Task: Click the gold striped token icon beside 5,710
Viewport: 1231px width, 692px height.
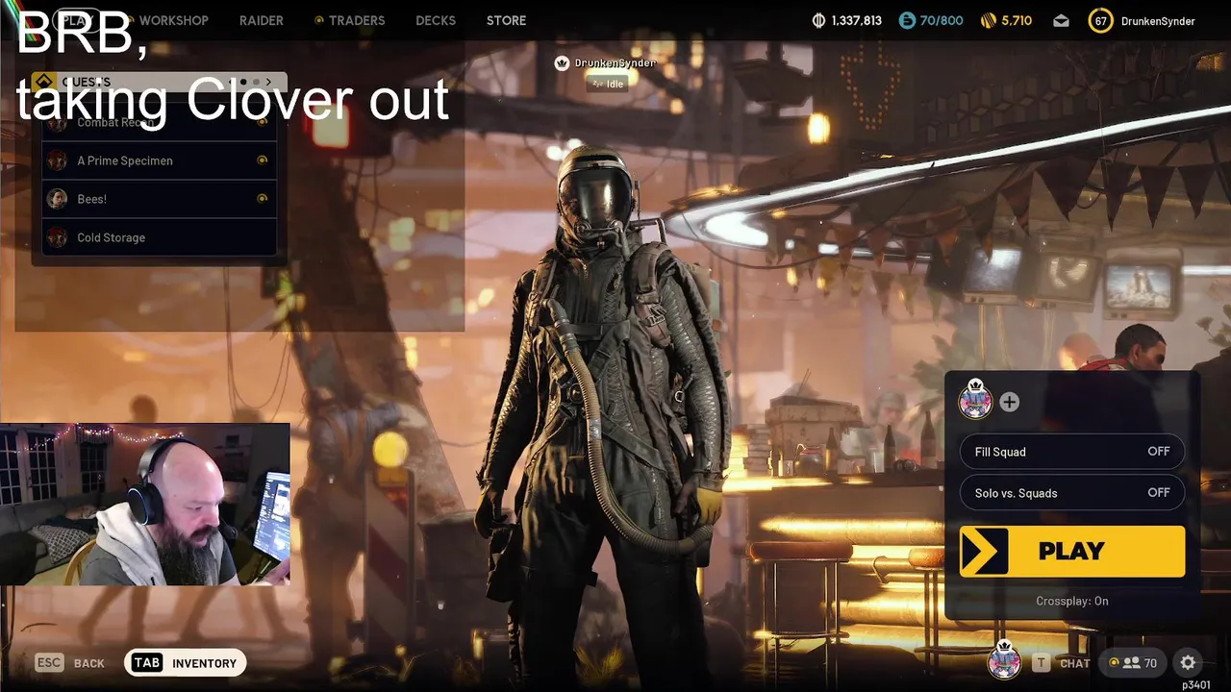Action: [x=989, y=20]
